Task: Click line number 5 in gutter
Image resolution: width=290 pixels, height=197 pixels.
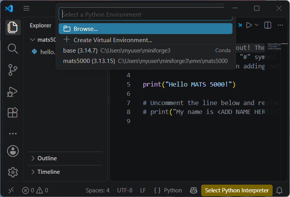Action: 129,85
